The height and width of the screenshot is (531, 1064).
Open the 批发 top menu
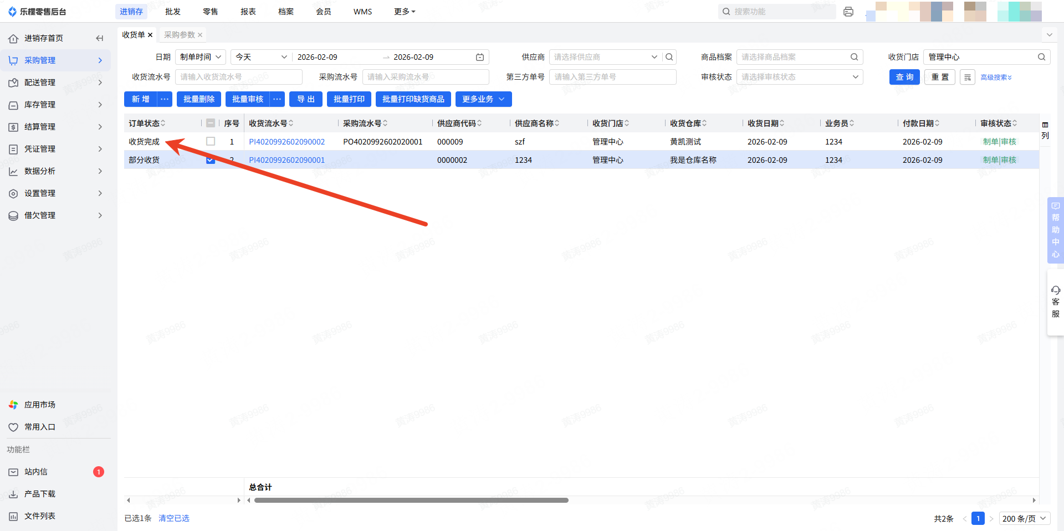click(173, 12)
